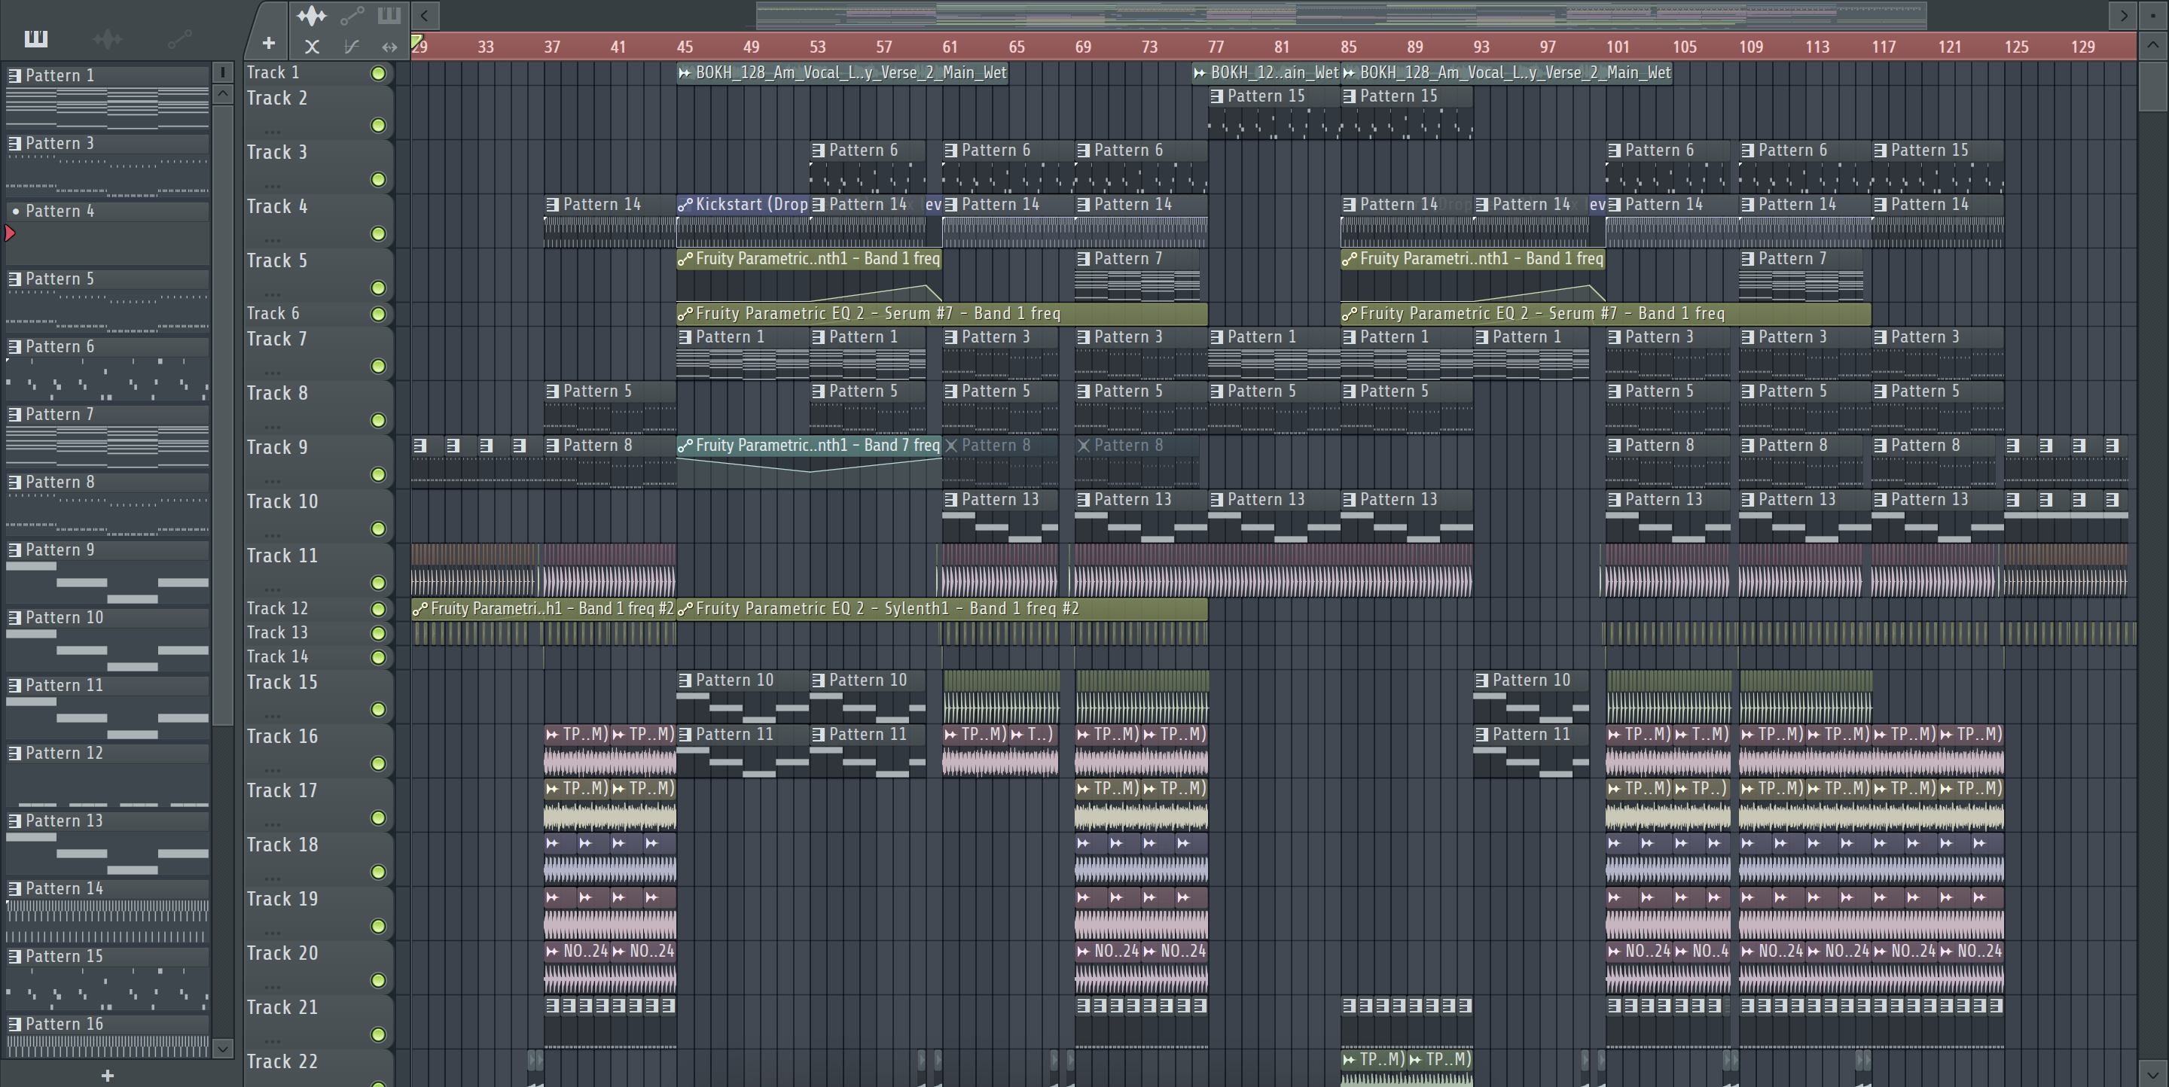Mute Track 1 with its green LED
Viewport: 2169px width, 1087px height.
tap(379, 73)
